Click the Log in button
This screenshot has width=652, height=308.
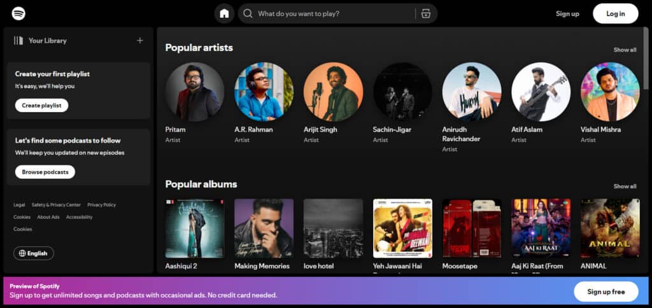coord(616,14)
